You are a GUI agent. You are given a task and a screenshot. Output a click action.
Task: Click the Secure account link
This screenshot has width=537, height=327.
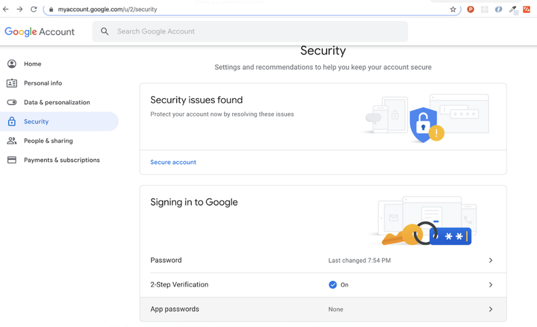click(x=173, y=162)
